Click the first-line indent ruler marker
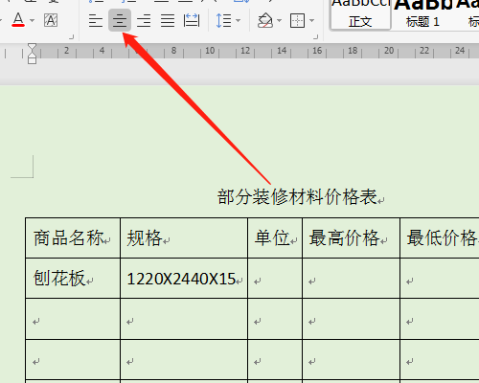This screenshot has width=479, height=383. click(32, 48)
